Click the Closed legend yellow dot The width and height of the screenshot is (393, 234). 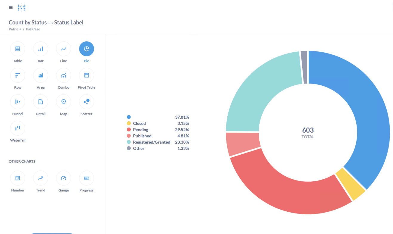coord(129,123)
